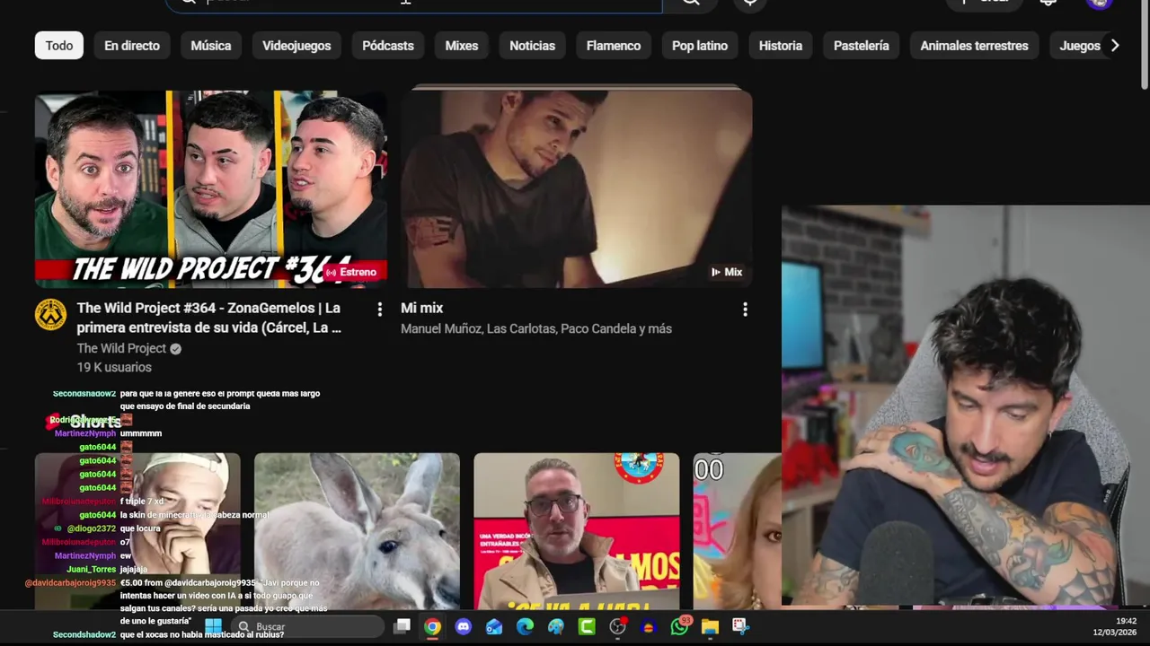Open Outlook from taskbar
The height and width of the screenshot is (646, 1150).
494,626
